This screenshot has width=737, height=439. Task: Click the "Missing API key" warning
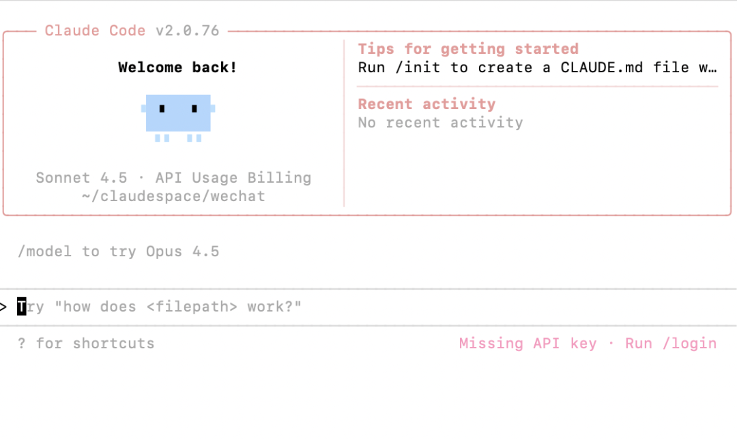tap(528, 344)
